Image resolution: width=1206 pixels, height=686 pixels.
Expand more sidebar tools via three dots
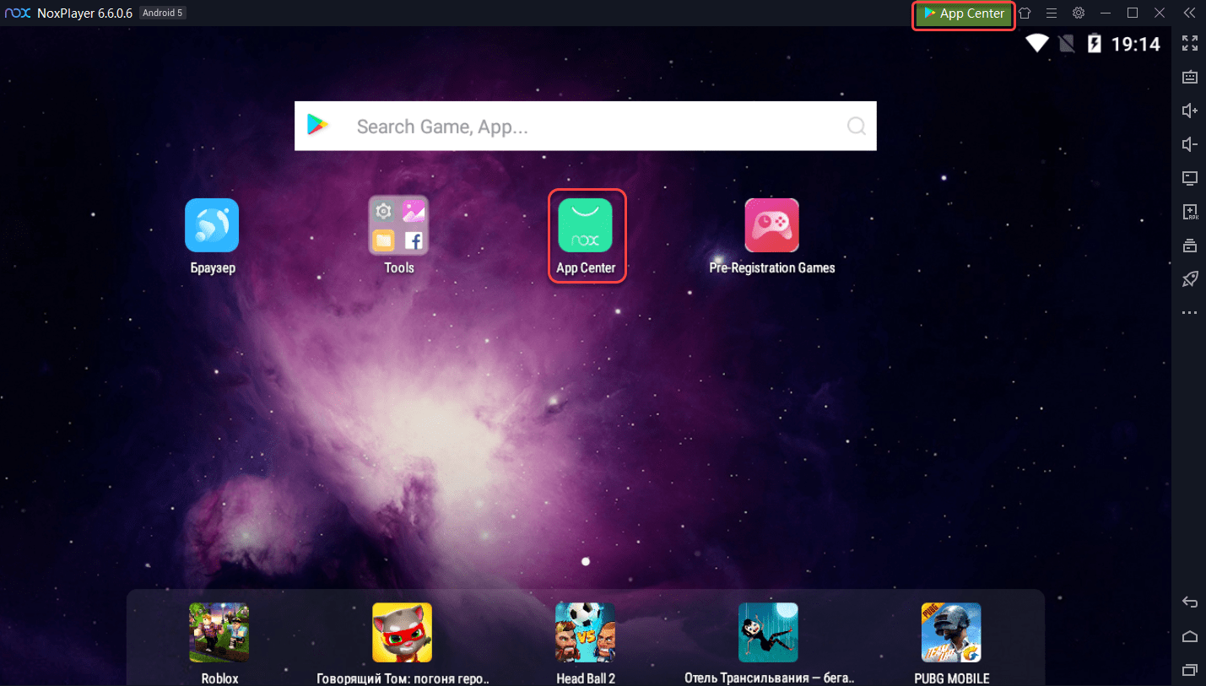[1190, 313]
